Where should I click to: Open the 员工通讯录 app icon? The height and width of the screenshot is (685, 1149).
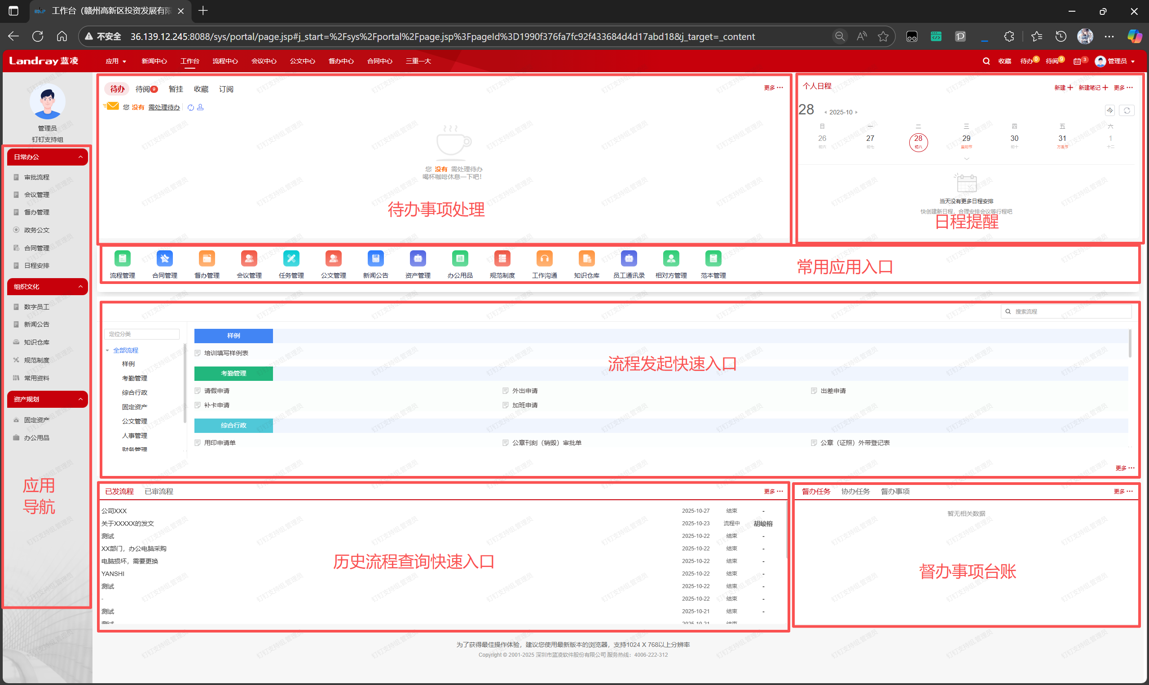629,258
